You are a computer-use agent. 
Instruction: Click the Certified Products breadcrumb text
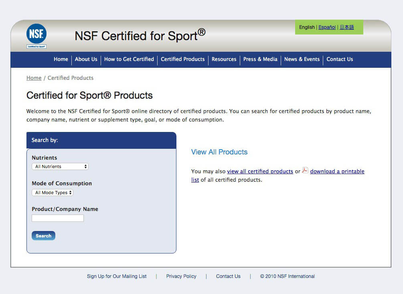(x=71, y=78)
